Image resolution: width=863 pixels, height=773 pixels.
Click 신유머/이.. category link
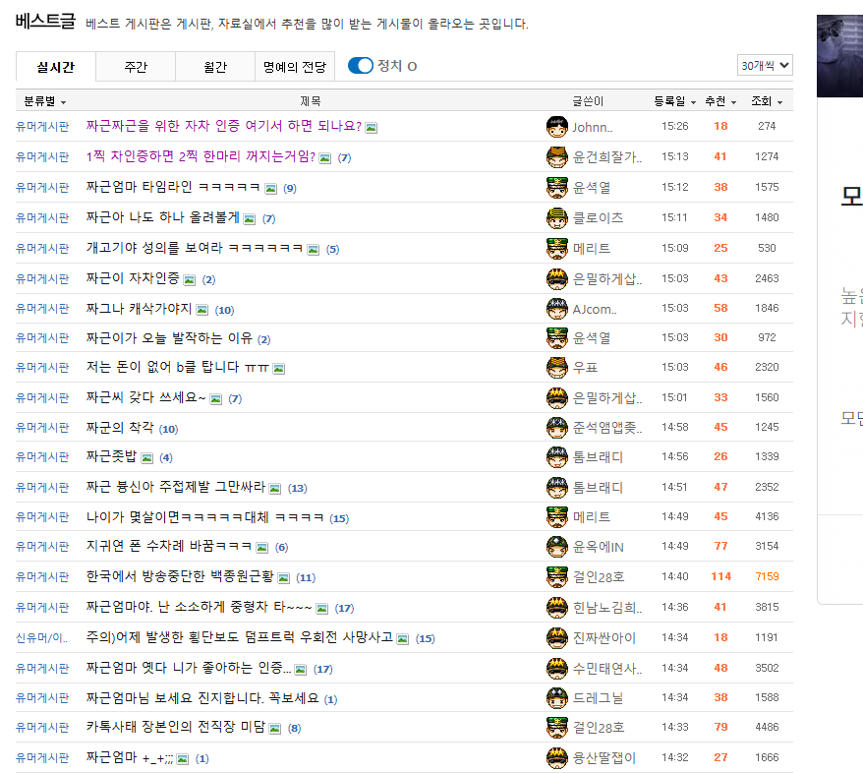point(42,638)
